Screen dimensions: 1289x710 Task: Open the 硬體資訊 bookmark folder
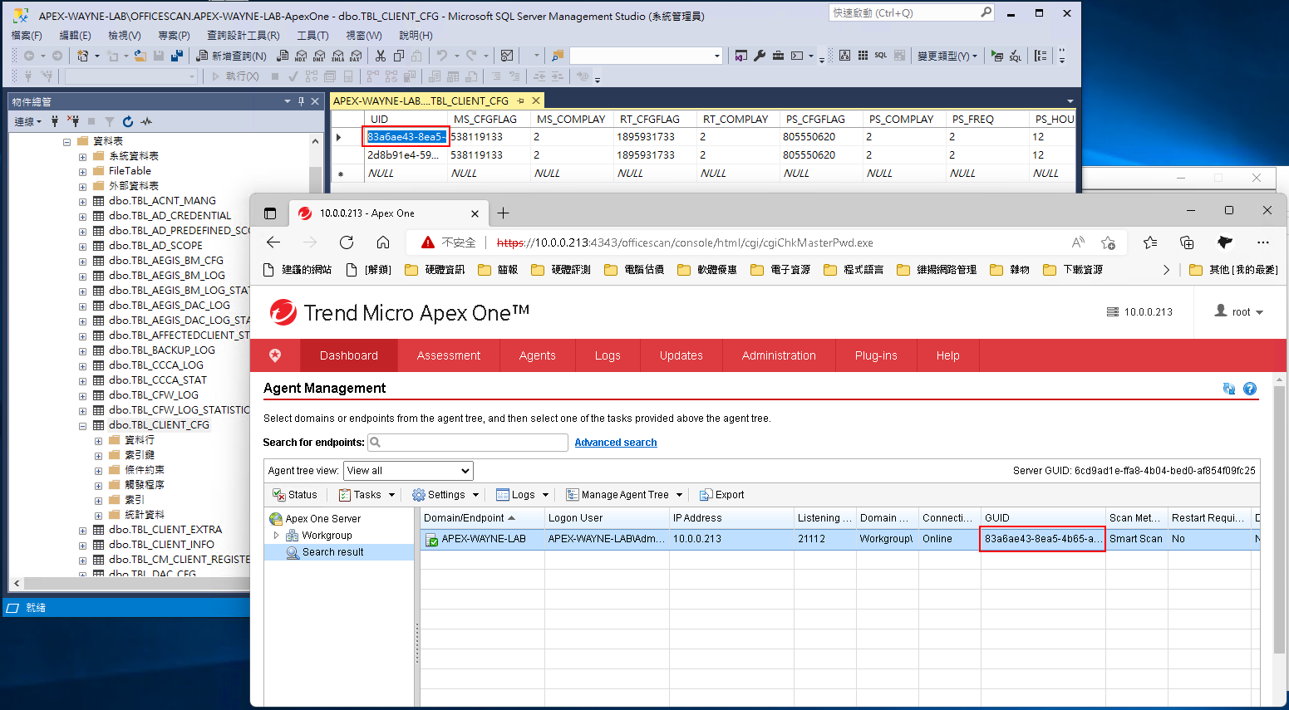tap(435, 270)
